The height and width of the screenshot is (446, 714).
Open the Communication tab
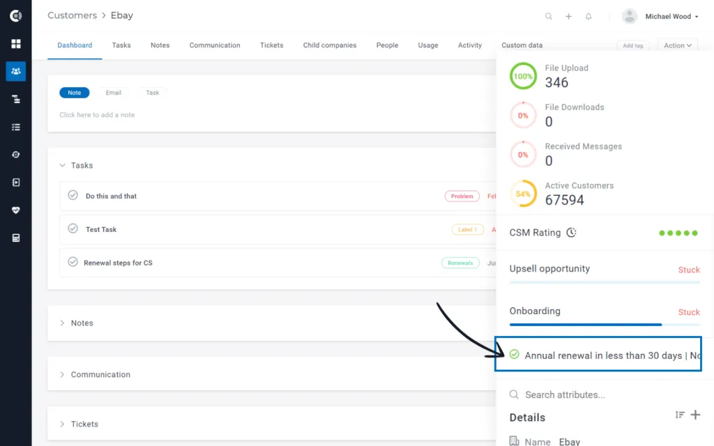(x=215, y=45)
